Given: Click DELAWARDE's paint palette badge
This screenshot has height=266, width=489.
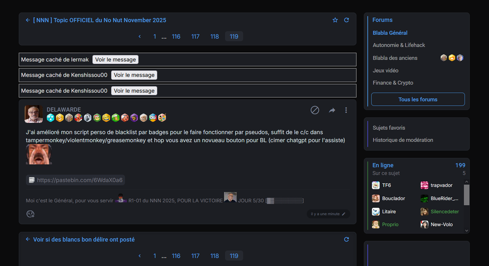Looking at the screenshot, I should [162, 118].
